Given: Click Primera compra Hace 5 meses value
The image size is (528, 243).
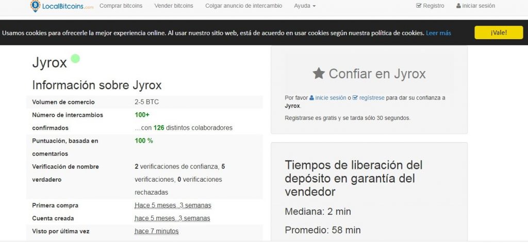Looking at the screenshot, I should (x=173, y=205).
